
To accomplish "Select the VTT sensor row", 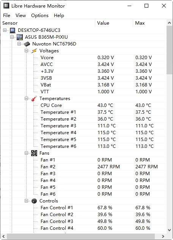I will (x=84, y=92).
